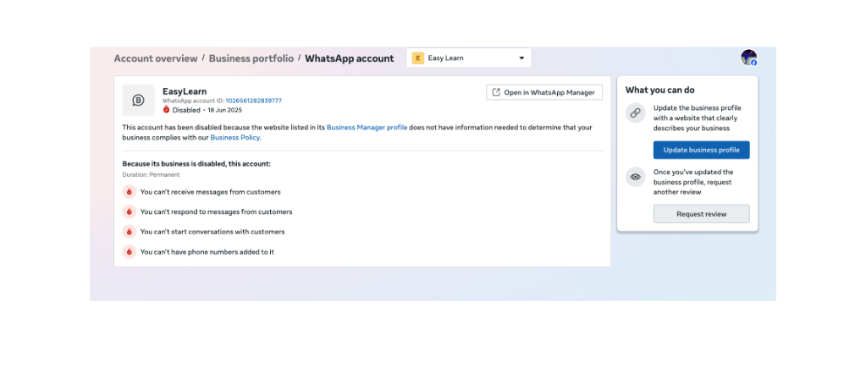Click the What you can do heading

click(x=659, y=90)
